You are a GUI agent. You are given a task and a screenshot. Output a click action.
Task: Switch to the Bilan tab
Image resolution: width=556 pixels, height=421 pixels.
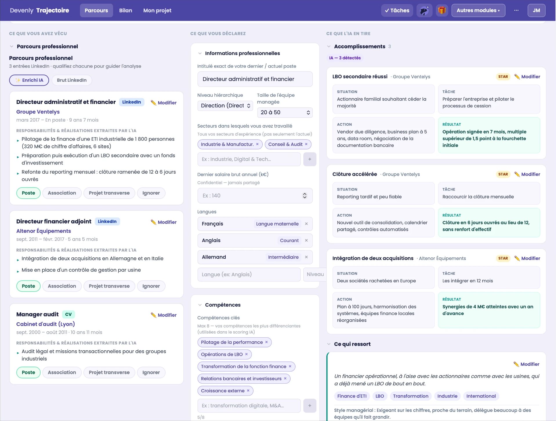pos(126,10)
